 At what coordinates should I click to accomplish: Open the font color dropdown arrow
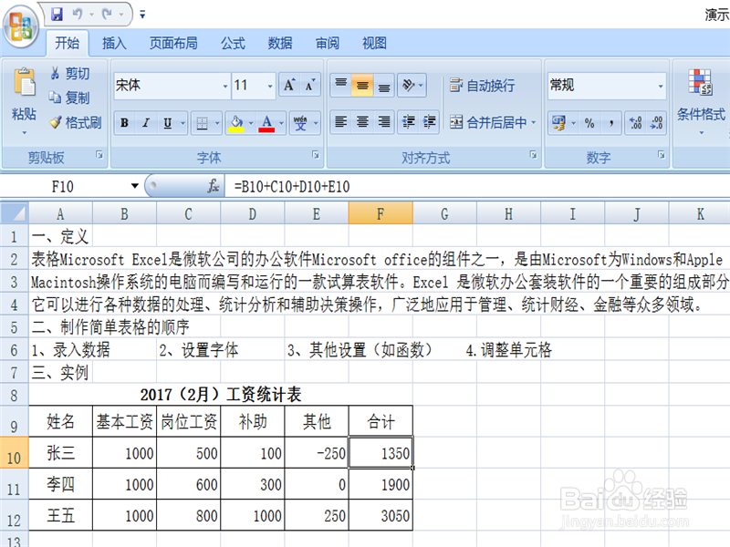tap(281, 123)
